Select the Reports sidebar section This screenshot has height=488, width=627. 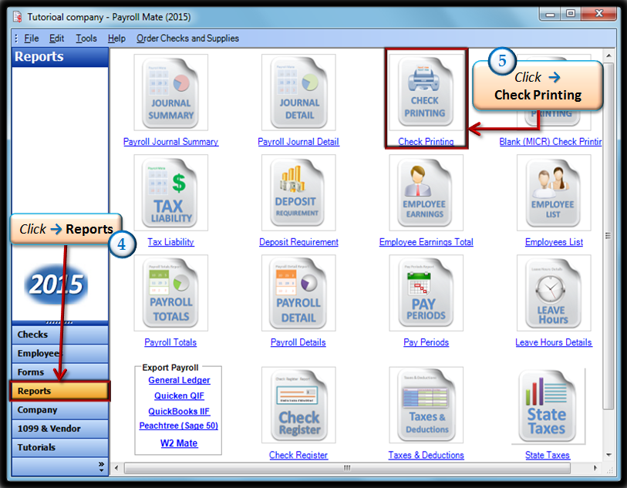60,391
